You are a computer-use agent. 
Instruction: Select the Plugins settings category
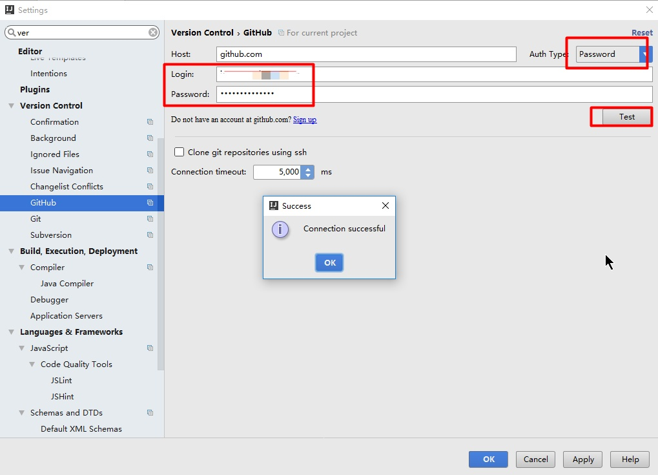pos(35,89)
